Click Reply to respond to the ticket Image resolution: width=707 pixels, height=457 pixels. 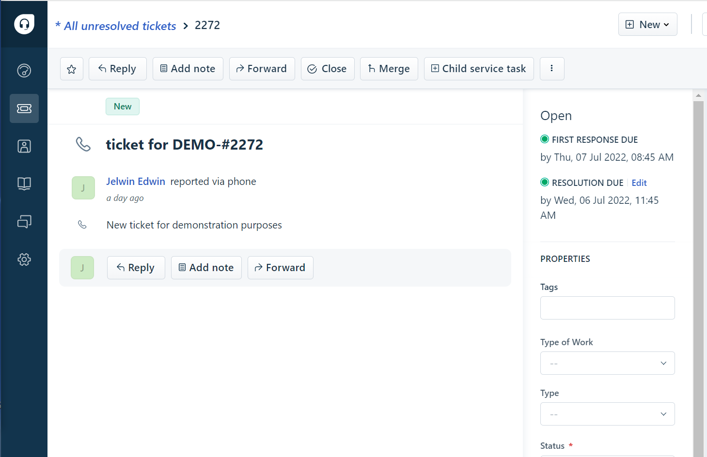(x=117, y=68)
